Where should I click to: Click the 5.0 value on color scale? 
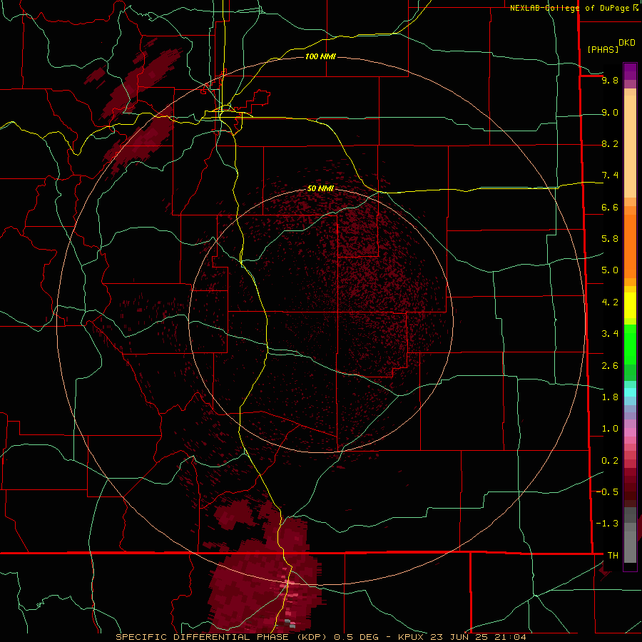click(x=610, y=270)
